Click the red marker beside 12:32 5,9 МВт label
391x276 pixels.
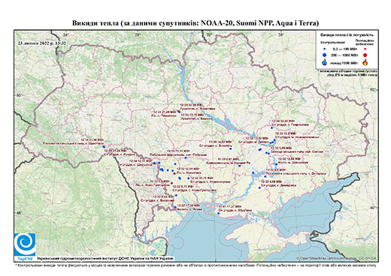(x=171, y=183)
